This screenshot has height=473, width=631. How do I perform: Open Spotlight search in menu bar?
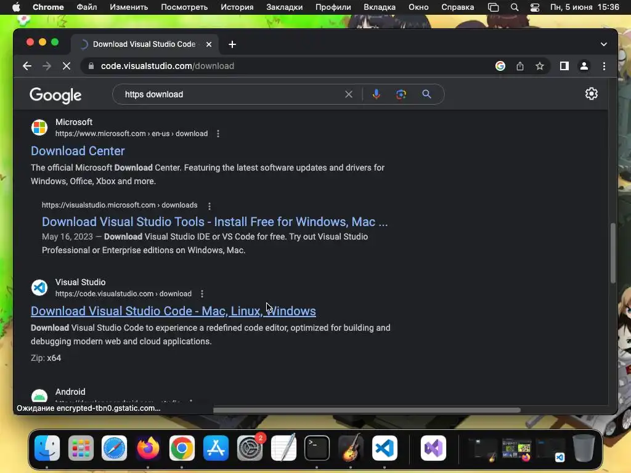(515, 7)
